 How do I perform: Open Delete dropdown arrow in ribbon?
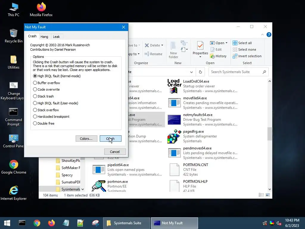point(162,45)
